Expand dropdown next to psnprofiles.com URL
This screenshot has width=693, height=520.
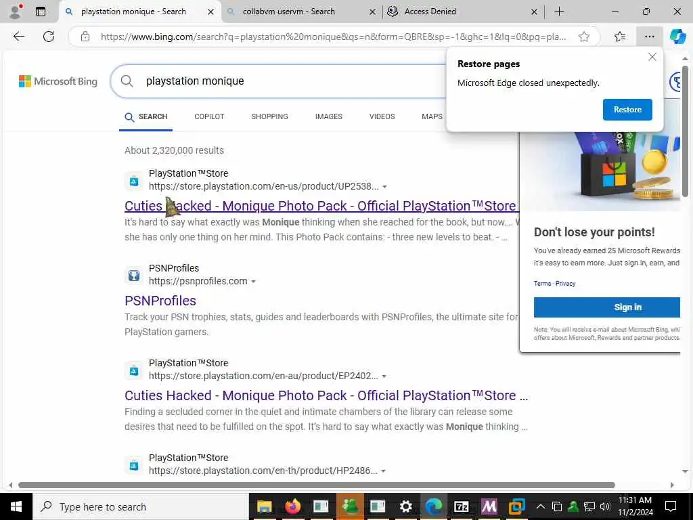coord(253,281)
